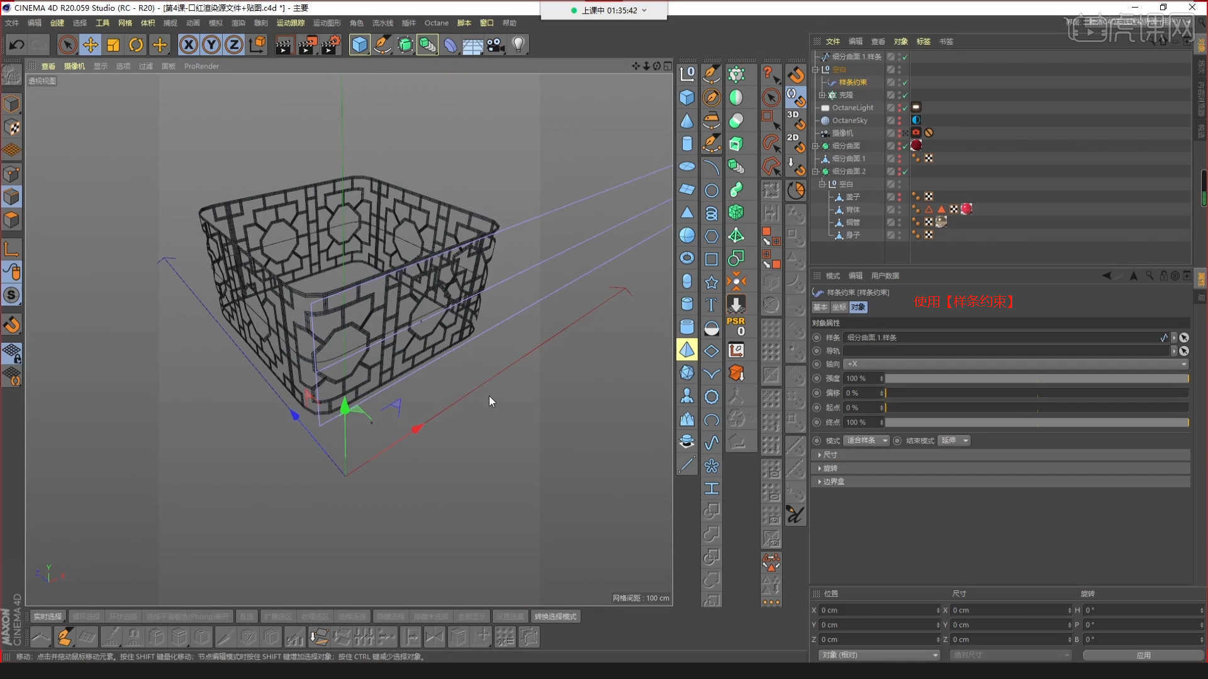
Task: Expand the 边界盒 section
Action: 1002,482
